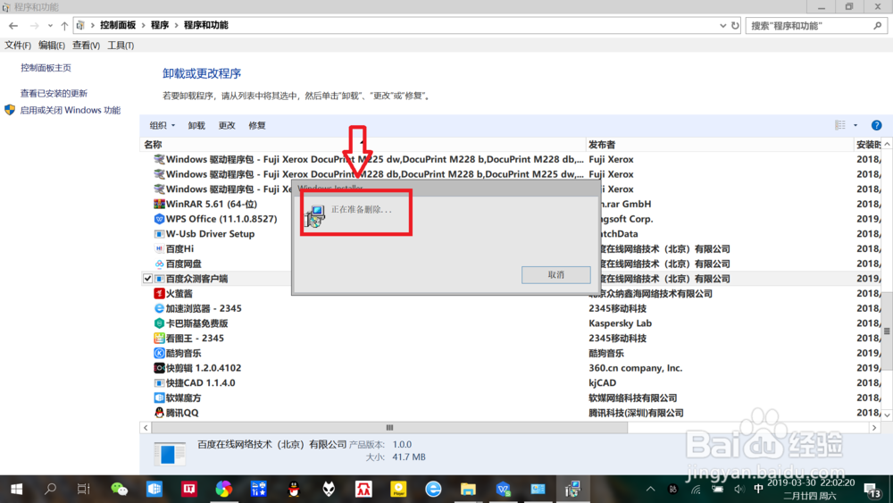Click the change view layout icon
The height and width of the screenshot is (503, 893).
click(840, 125)
